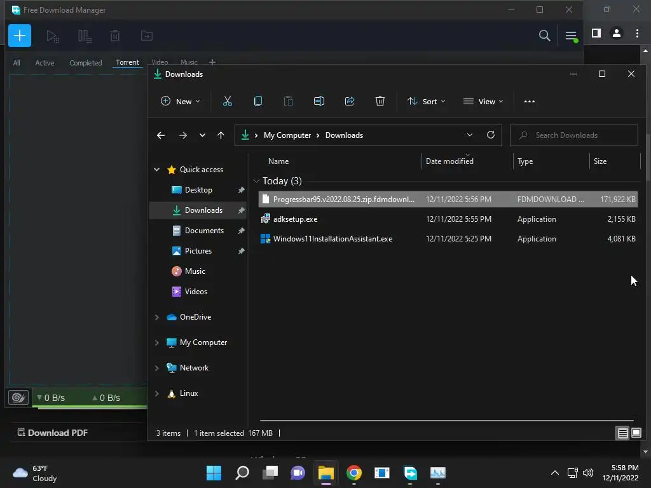Screen dimensions: 651x488
Task: Open Google Chrome from the taskbar
Action: click(x=353, y=473)
